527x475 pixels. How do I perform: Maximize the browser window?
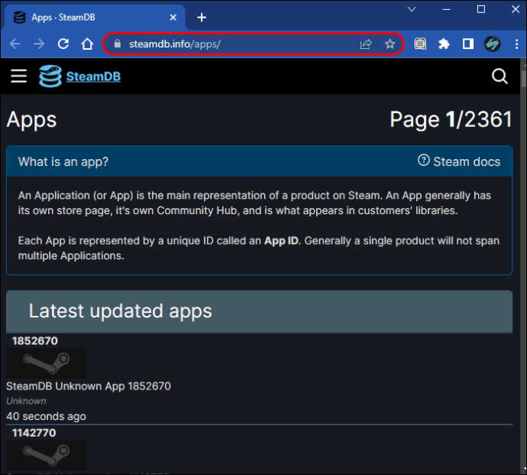click(481, 9)
